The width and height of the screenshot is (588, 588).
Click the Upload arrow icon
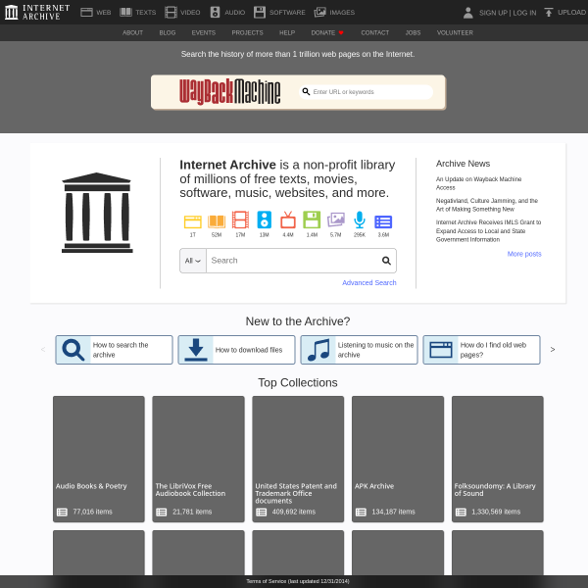tap(549, 13)
